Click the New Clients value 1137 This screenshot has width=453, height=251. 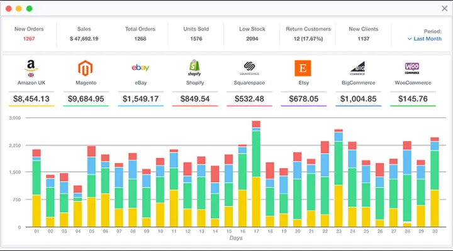coord(364,39)
